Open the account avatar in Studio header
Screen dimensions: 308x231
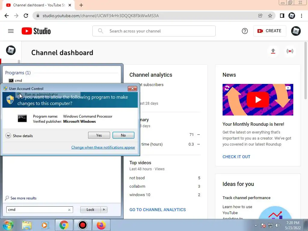pos(296,31)
